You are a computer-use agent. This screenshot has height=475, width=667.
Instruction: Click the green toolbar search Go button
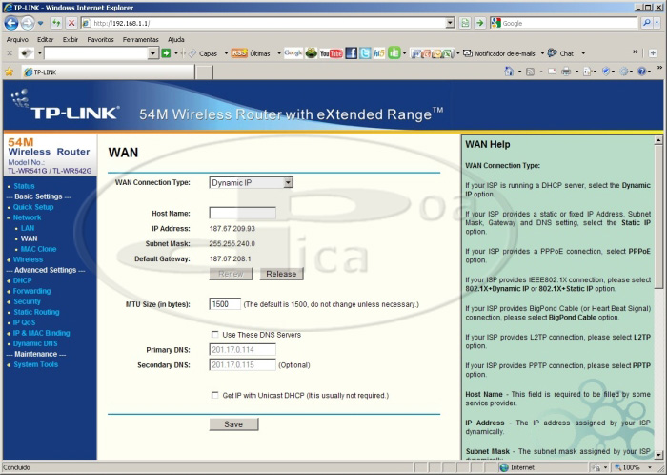[167, 53]
